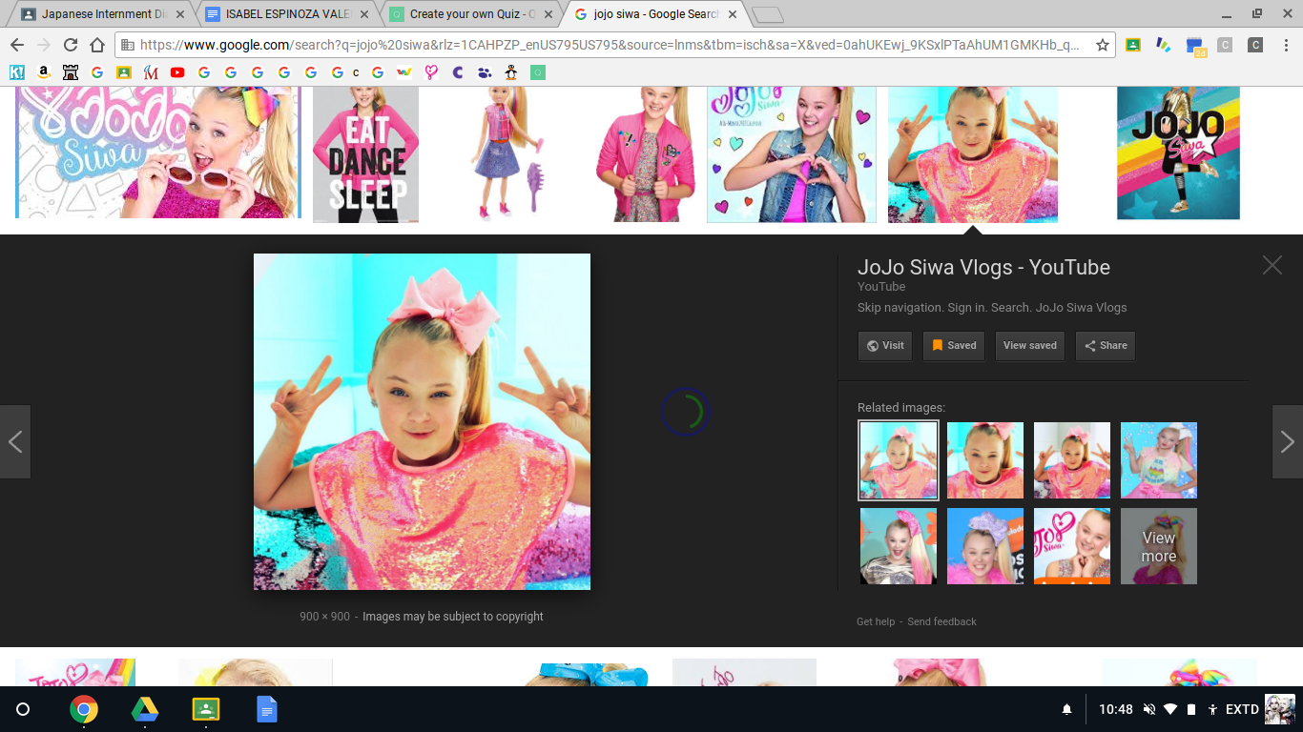Click the Visit button

coord(885,346)
